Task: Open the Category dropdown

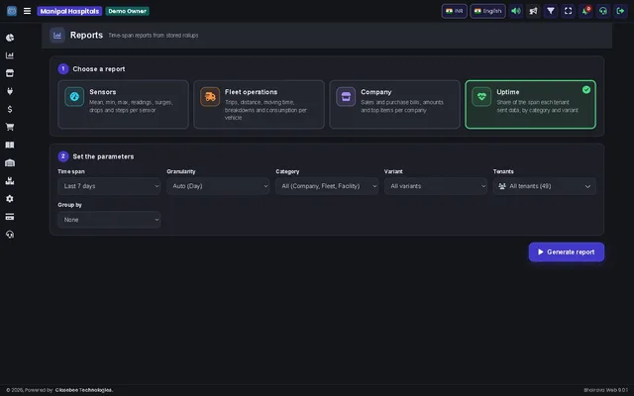Action: point(327,186)
